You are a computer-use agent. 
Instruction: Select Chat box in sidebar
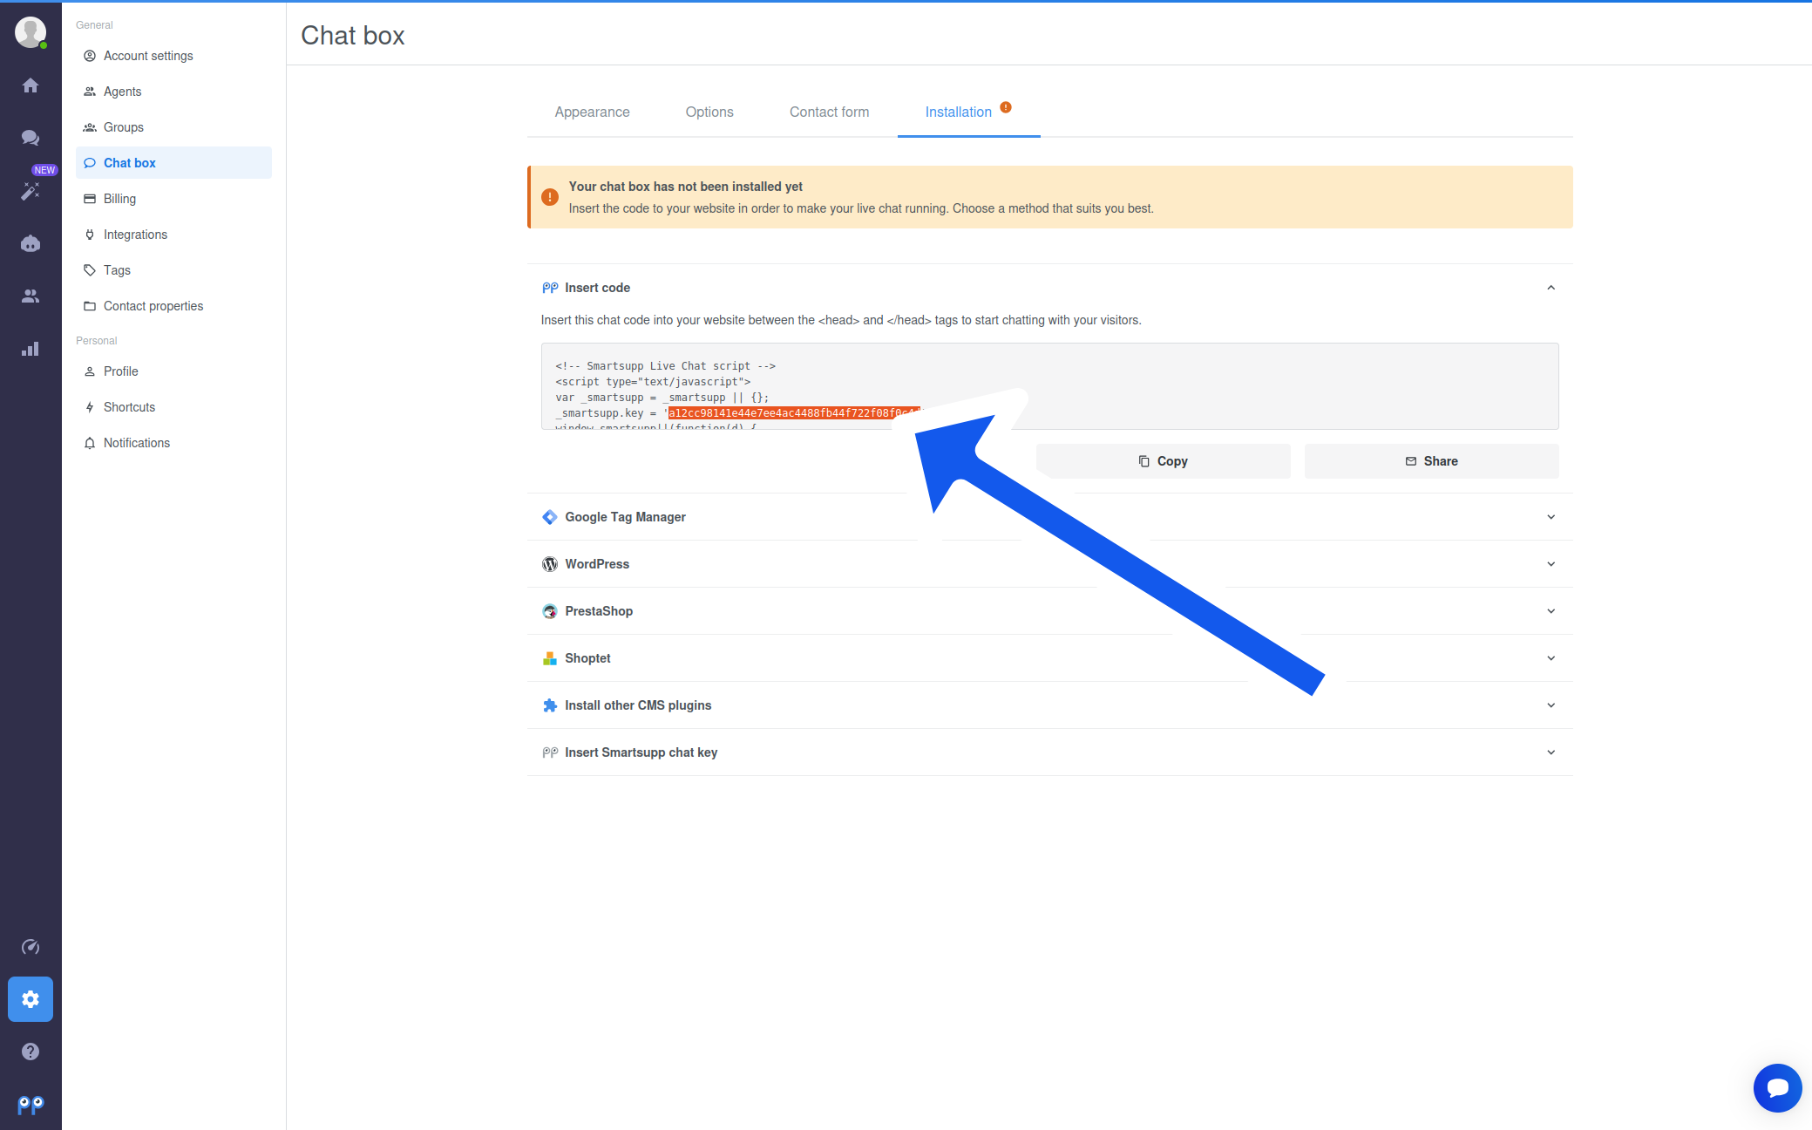(173, 163)
